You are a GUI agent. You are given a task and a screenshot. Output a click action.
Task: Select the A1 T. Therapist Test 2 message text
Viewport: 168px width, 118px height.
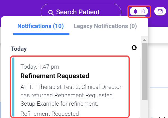(71, 87)
